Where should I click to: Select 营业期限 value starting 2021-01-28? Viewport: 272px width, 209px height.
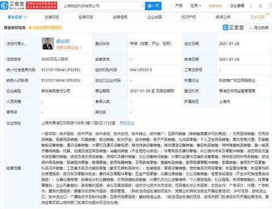[152, 91]
